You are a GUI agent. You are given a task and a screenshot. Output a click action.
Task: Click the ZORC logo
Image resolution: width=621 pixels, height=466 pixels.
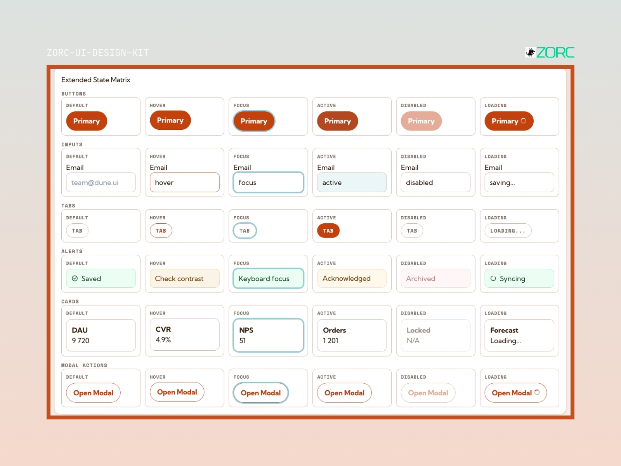coord(550,52)
